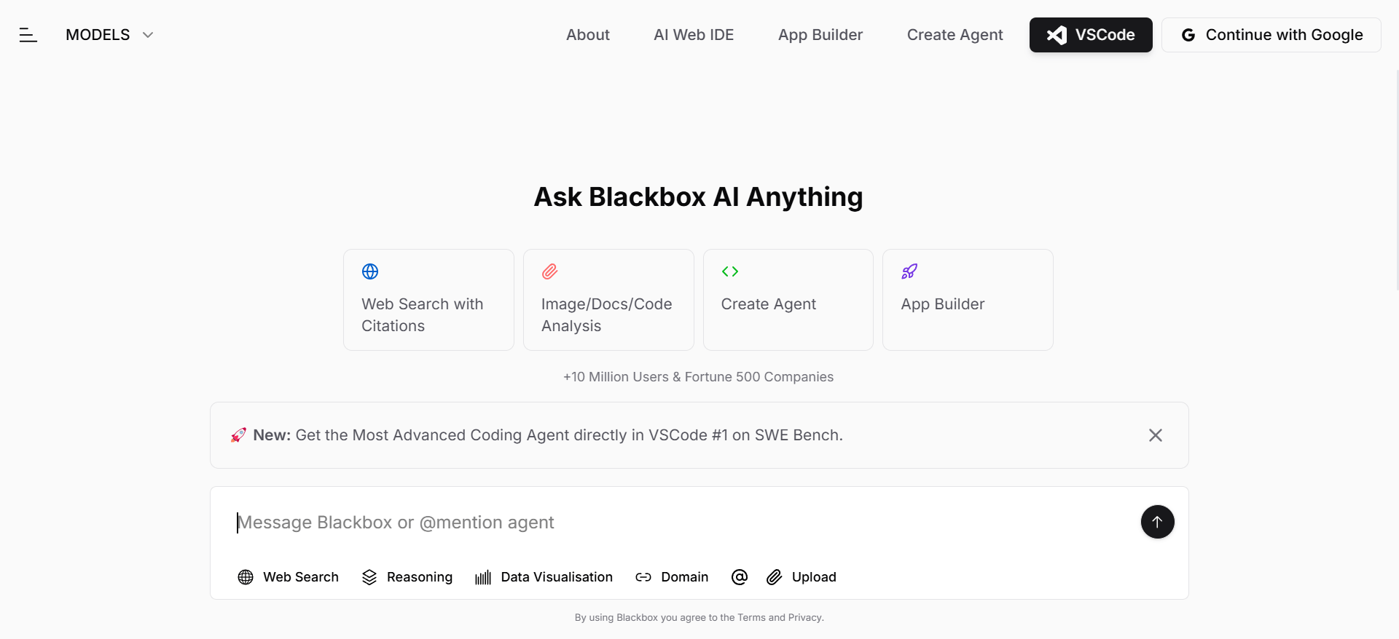Click the VSCode logo icon
Screen dimensions: 1399x639
(1057, 35)
